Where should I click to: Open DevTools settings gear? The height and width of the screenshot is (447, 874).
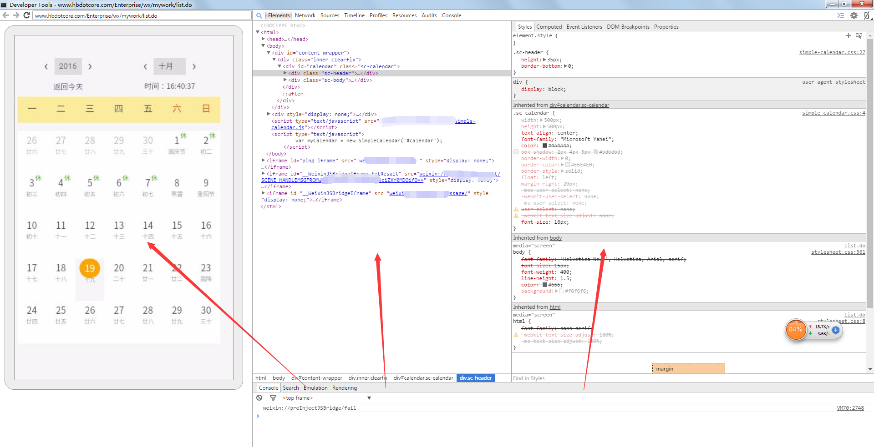(854, 15)
